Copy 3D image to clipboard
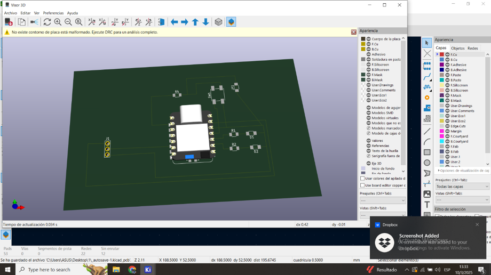The height and width of the screenshot is (275, 491). coord(21,22)
